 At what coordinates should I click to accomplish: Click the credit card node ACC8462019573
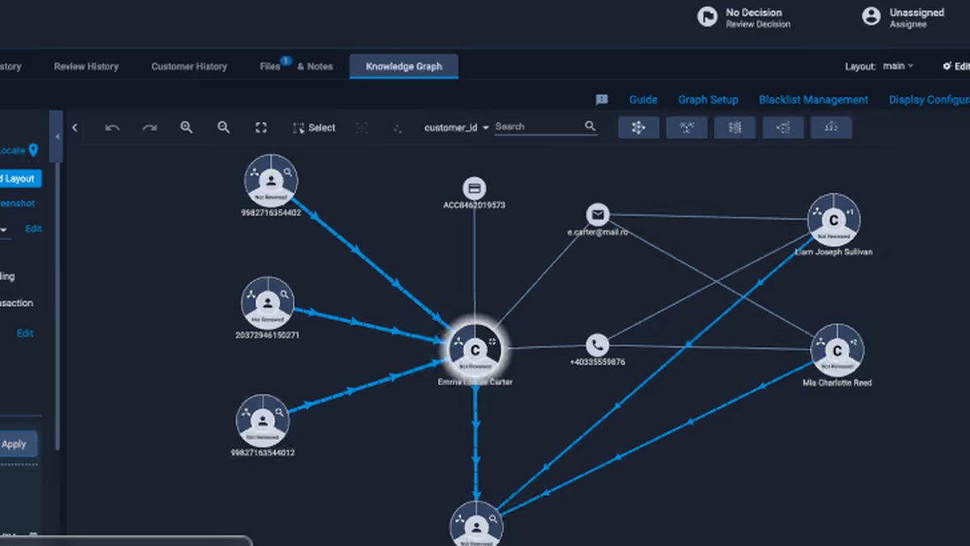(474, 188)
